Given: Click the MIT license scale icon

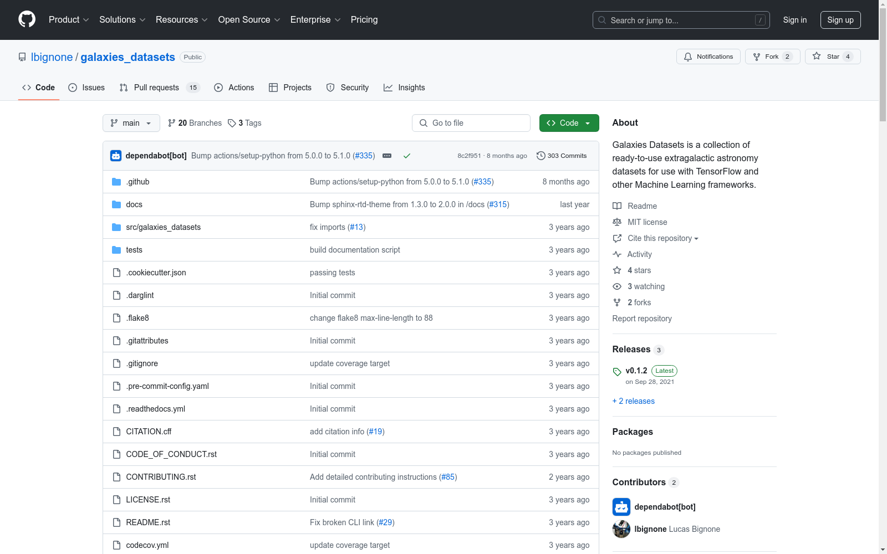Looking at the screenshot, I should pos(617,222).
